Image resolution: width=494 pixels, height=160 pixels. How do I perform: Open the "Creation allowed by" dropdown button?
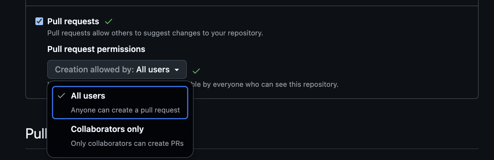(x=117, y=69)
